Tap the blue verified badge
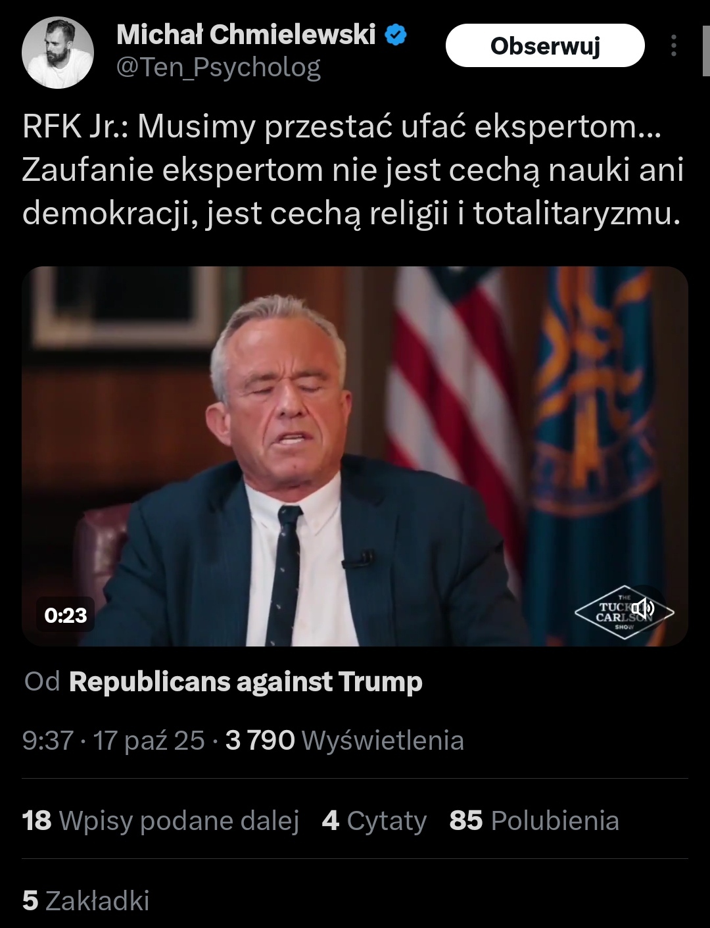Image resolution: width=710 pixels, height=928 pixels. click(x=395, y=34)
